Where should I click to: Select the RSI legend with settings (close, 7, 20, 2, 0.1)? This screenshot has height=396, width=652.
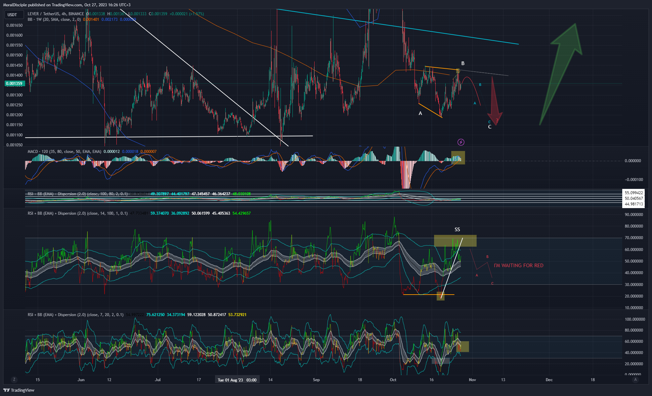point(75,315)
